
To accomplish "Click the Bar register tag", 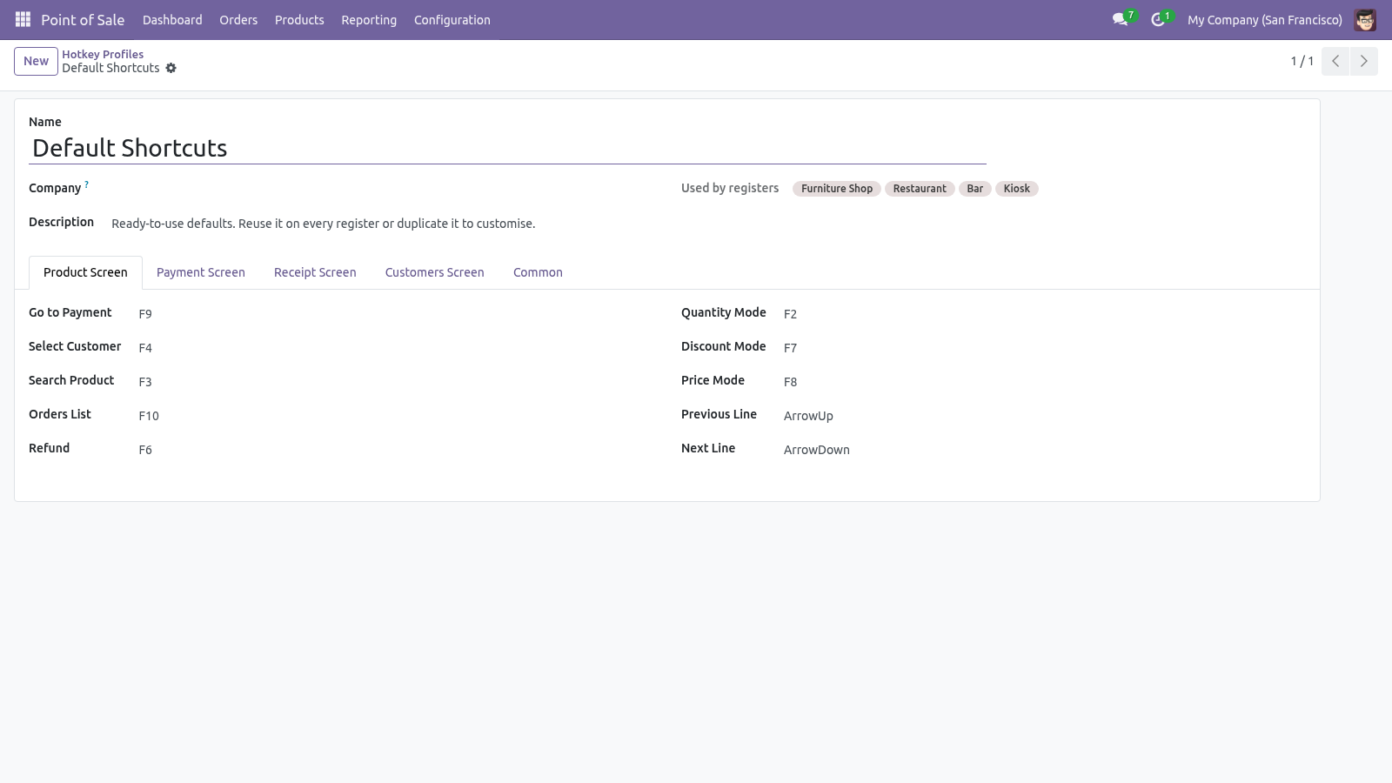I will click(975, 189).
